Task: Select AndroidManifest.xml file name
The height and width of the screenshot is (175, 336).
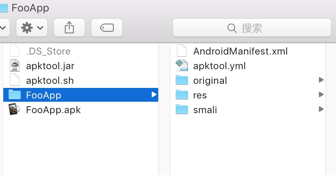Action: tap(241, 51)
